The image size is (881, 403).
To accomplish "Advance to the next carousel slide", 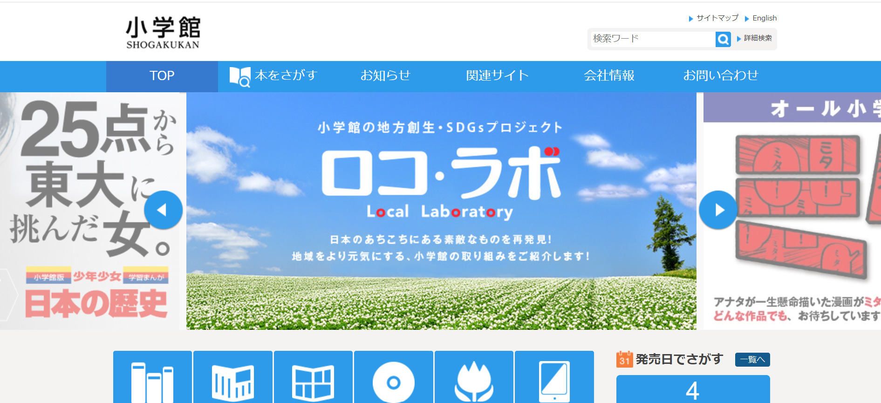I will (x=718, y=210).
